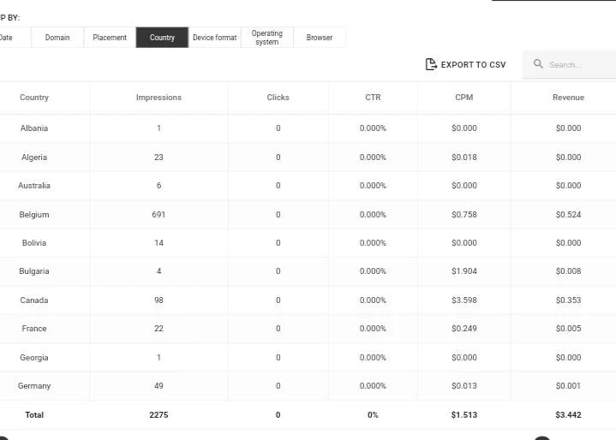This screenshot has height=440, width=616.
Task: Group results by Browser
Action: (320, 38)
